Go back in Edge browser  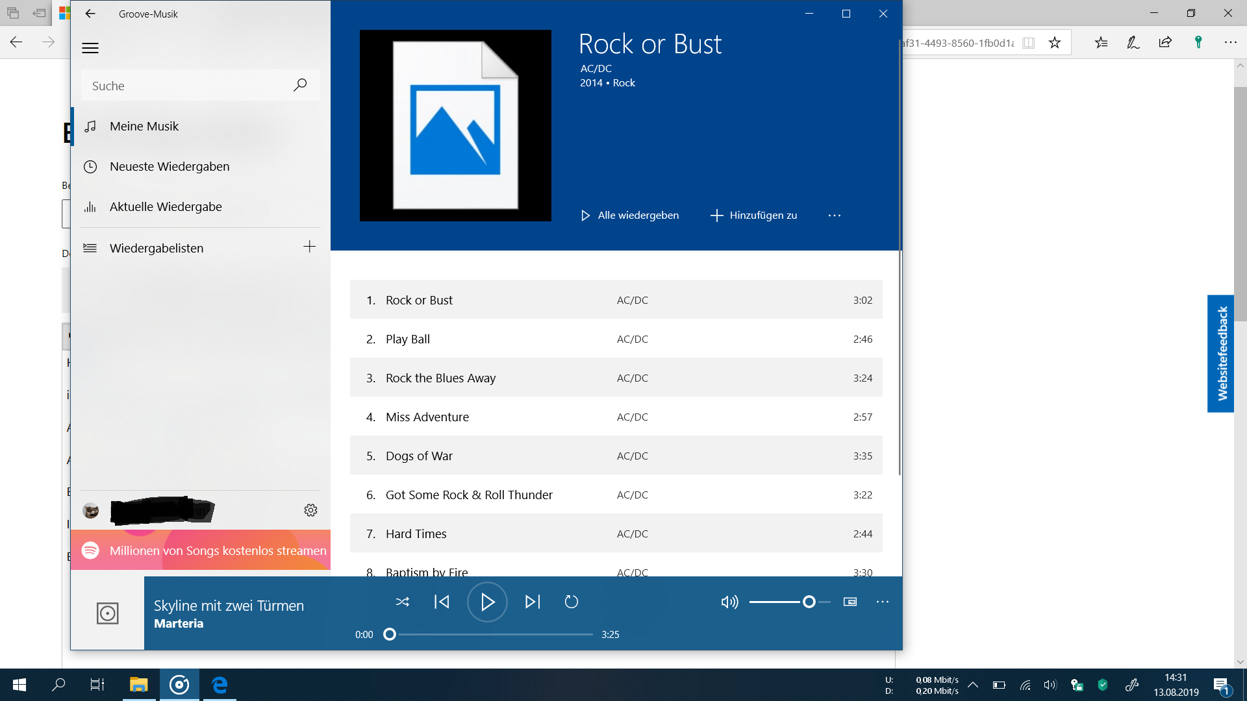[16, 42]
